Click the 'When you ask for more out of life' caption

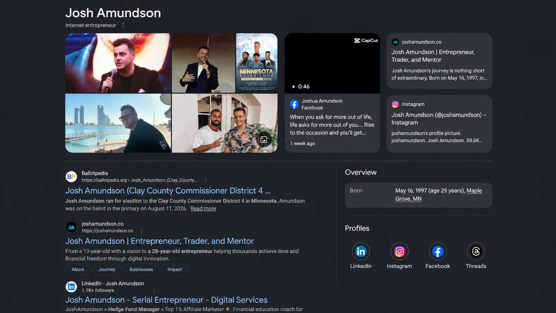point(332,125)
